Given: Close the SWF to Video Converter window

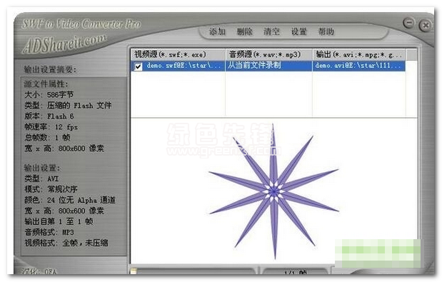Looking at the screenshot, I should [426, 26].
